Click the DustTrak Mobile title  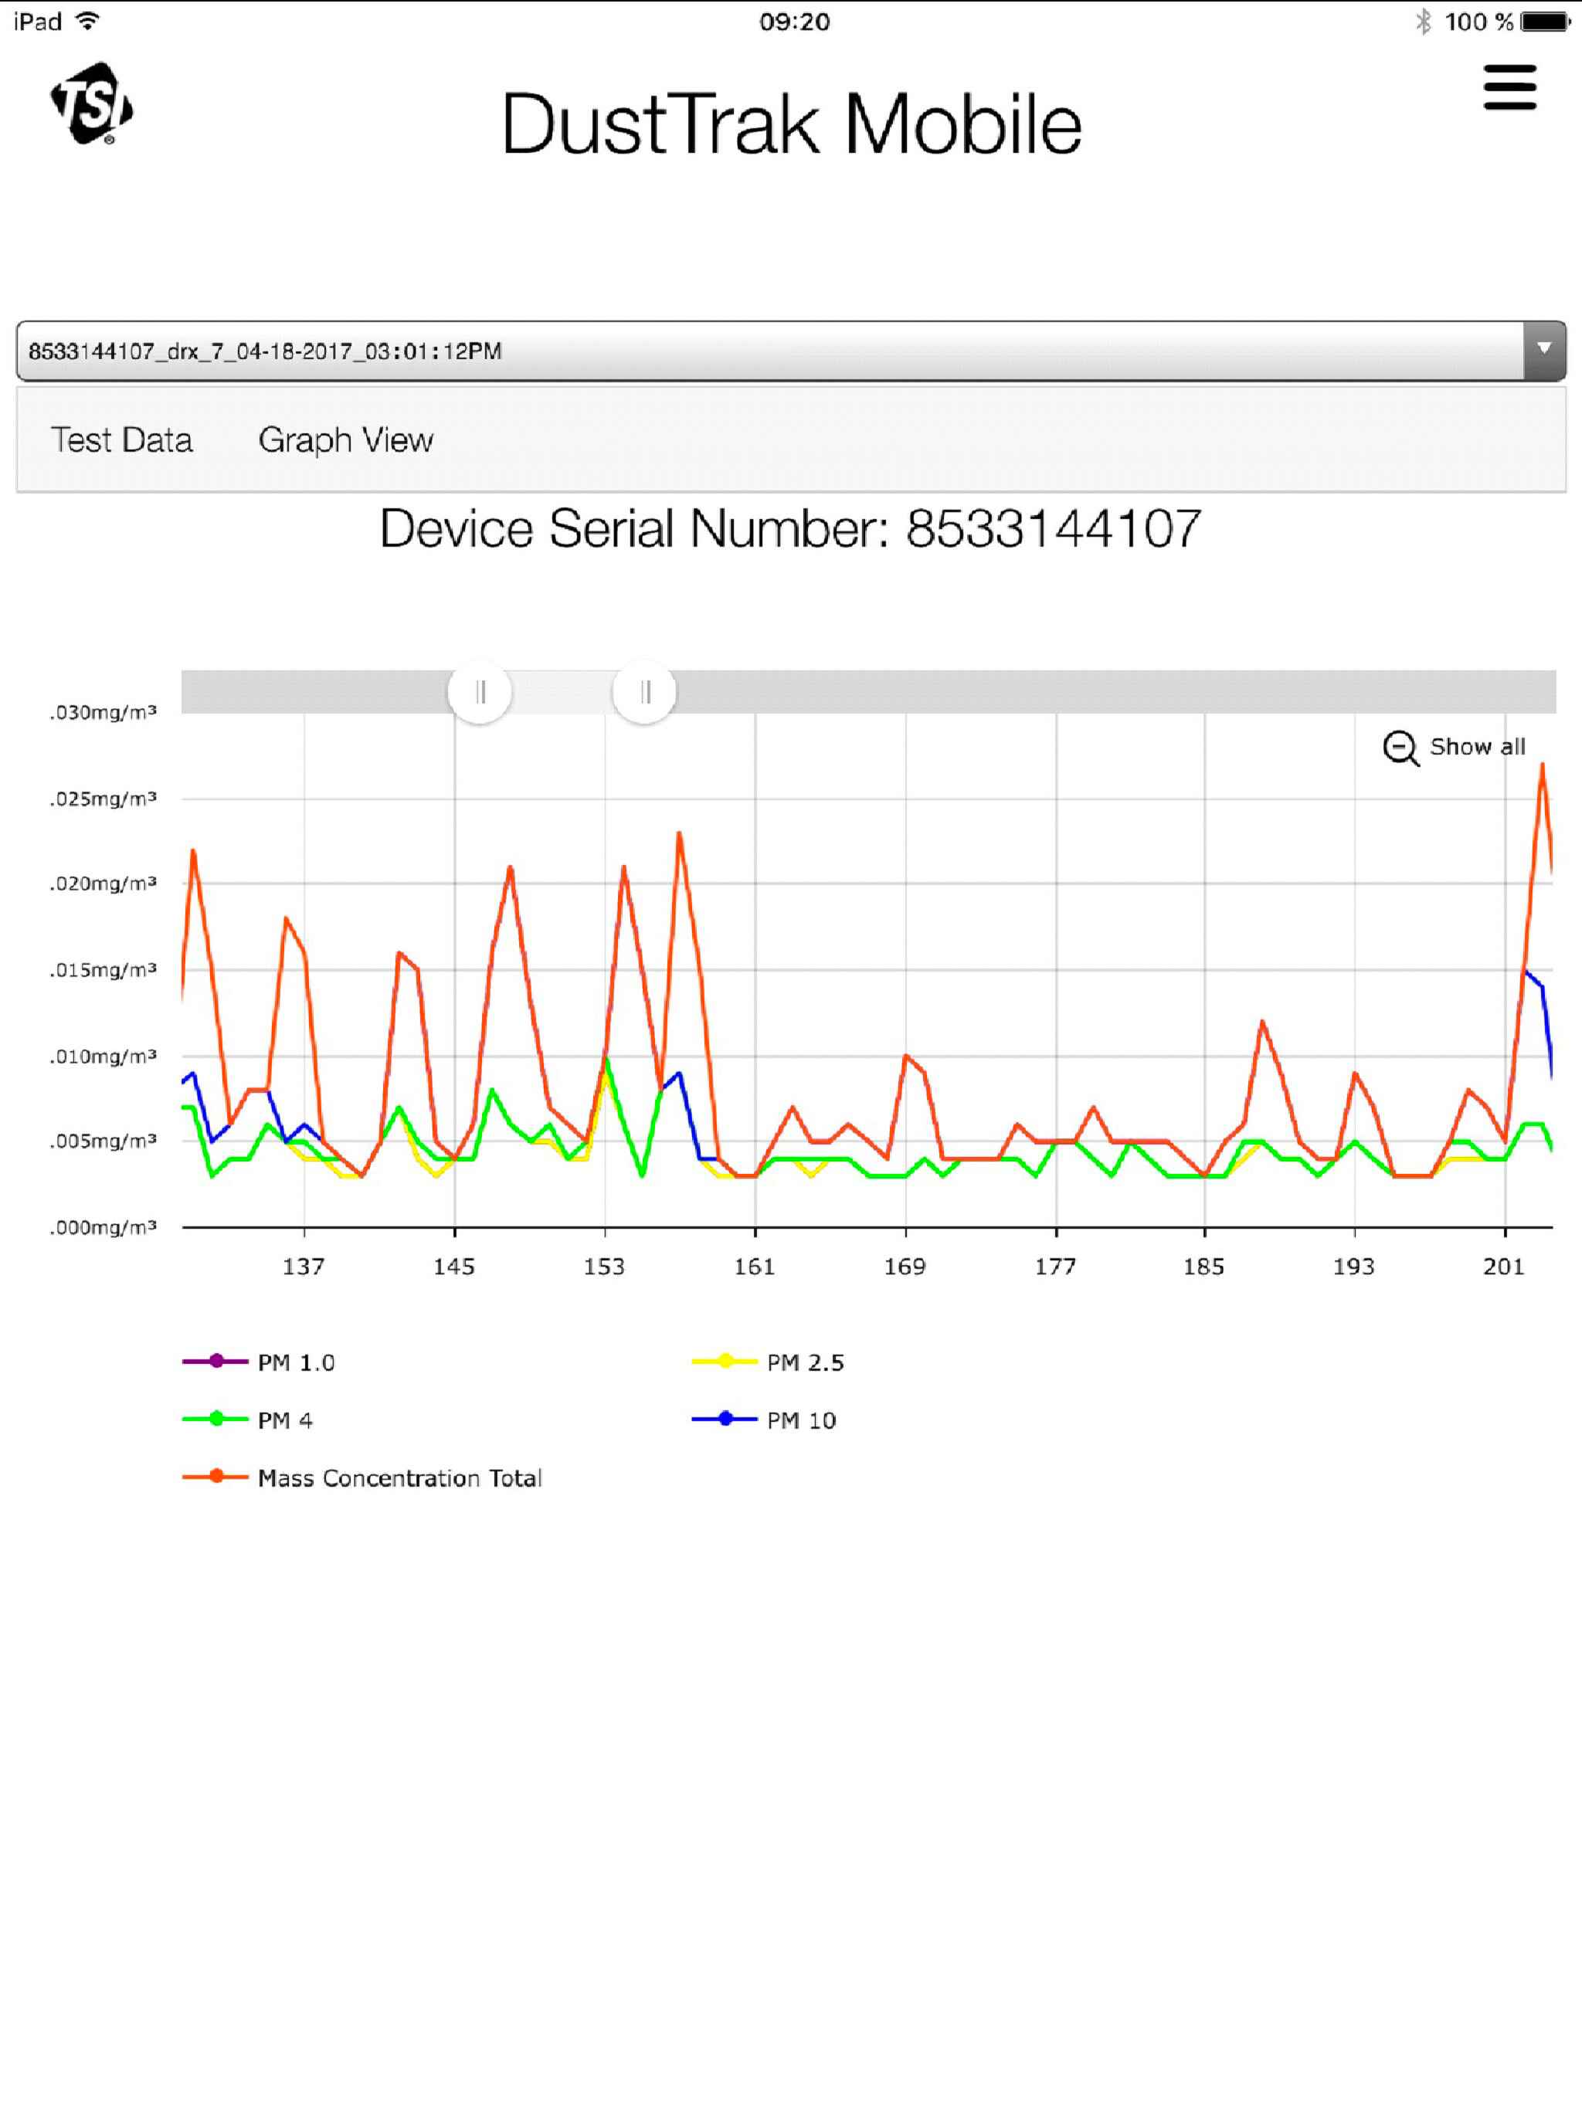coord(791,123)
